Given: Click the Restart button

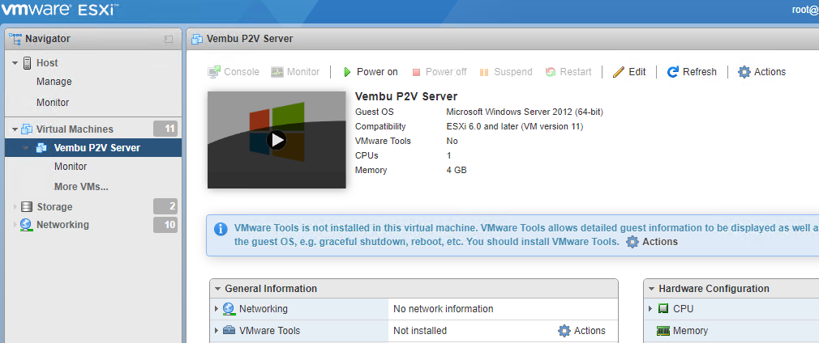Looking at the screenshot, I should click(x=568, y=72).
